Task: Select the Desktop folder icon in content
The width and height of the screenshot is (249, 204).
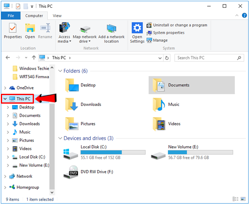Action: pos(72,85)
